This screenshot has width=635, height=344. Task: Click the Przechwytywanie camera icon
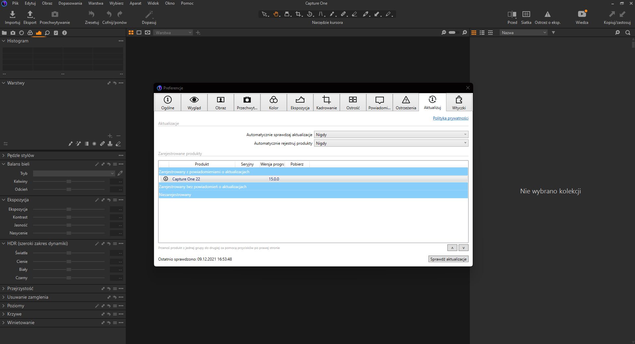coord(55,14)
